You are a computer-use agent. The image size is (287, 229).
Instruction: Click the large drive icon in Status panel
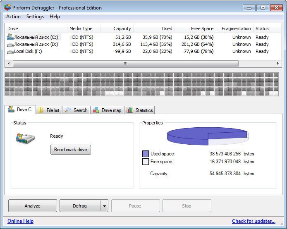click(x=25, y=138)
